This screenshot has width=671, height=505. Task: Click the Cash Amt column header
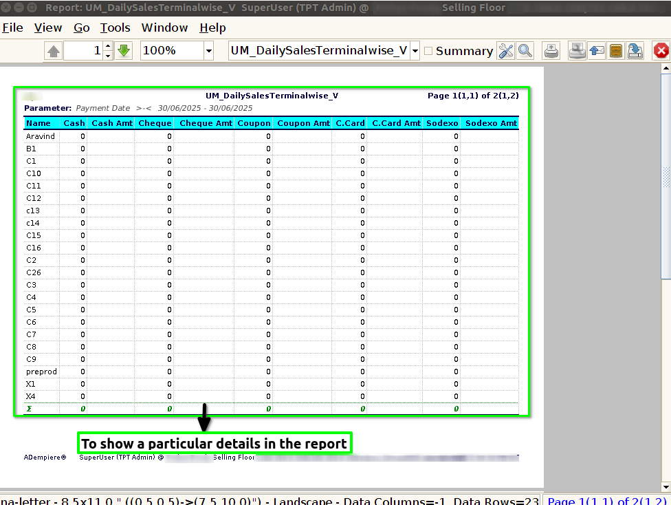[x=112, y=123]
